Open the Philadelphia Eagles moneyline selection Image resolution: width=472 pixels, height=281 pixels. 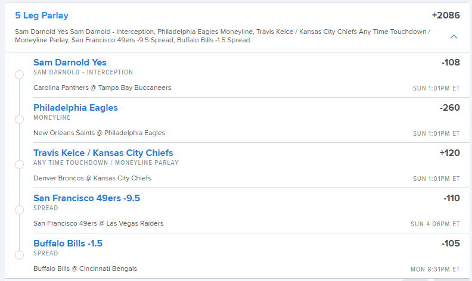76,108
